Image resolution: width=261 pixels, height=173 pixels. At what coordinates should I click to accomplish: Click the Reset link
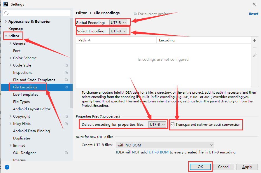pos(253,14)
